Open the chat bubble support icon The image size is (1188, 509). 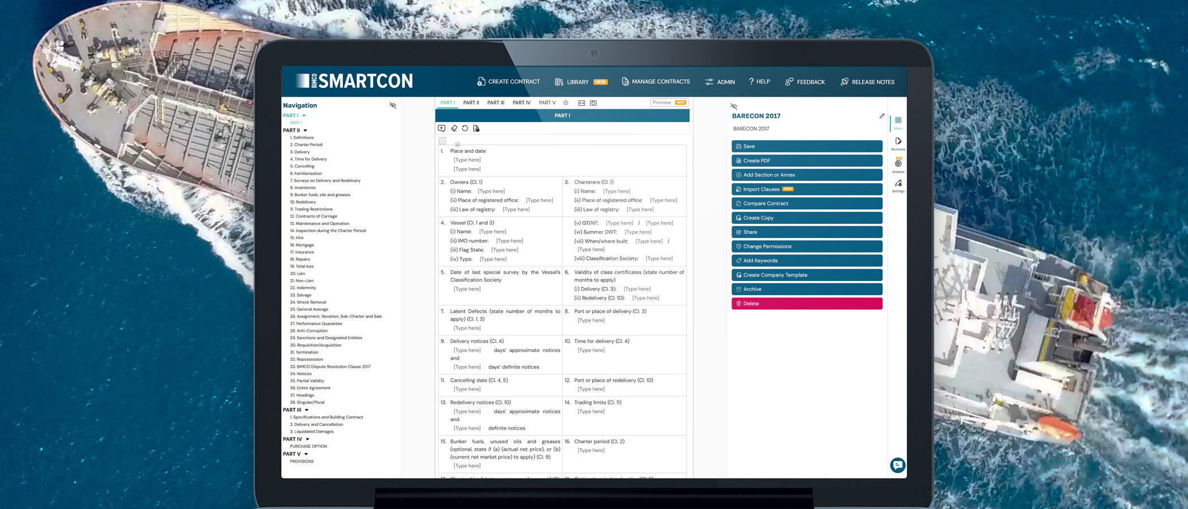pos(897,465)
